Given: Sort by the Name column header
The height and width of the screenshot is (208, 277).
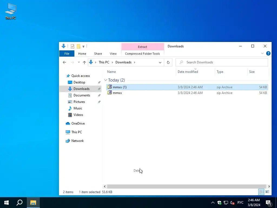Looking at the screenshot, I should tap(111, 71).
